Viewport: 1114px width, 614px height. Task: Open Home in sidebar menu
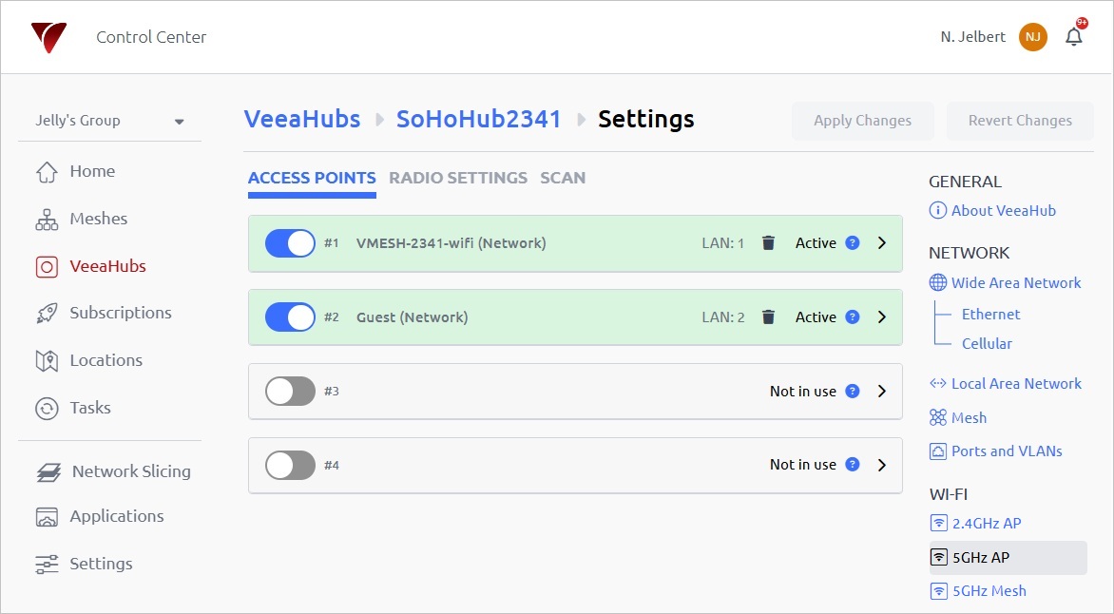pyautogui.click(x=92, y=171)
